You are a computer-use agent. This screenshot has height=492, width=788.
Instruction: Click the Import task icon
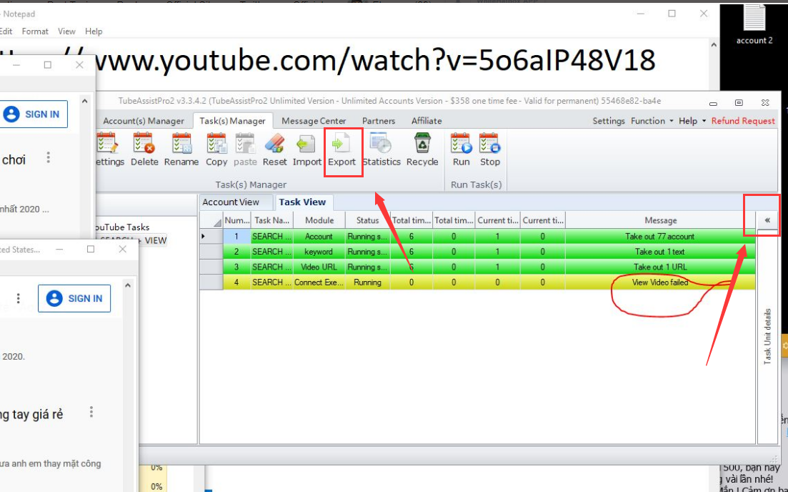tap(307, 145)
